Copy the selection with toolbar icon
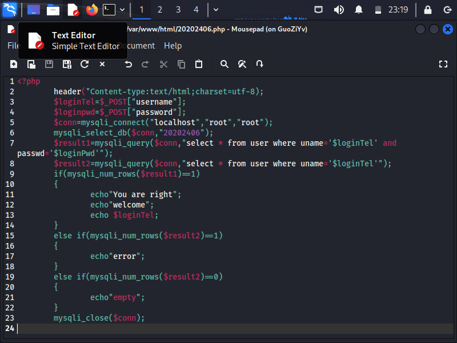Screen dimensions: 457x343 [x=181, y=64]
